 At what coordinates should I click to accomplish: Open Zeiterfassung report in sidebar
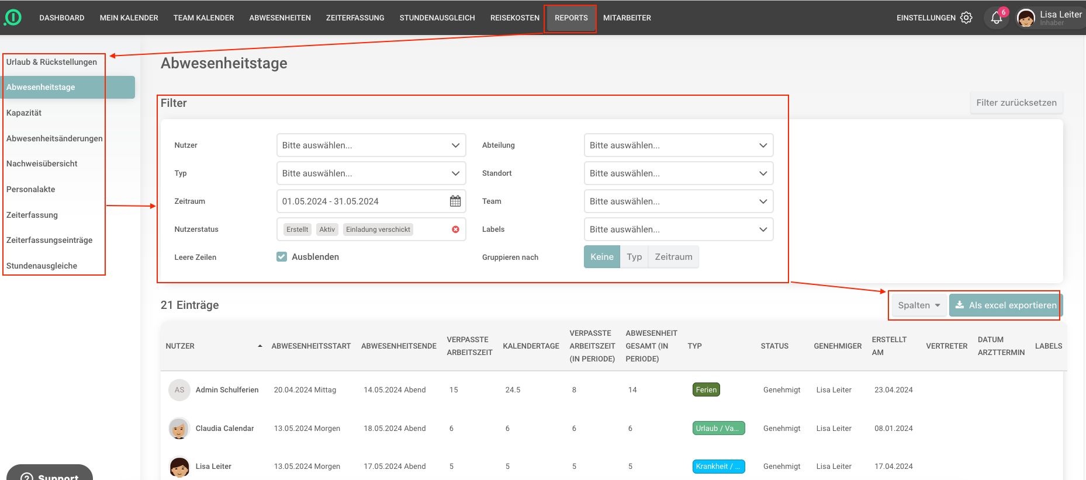tap(32, 215)
